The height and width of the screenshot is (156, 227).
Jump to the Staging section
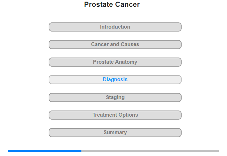tap(115, 97)
